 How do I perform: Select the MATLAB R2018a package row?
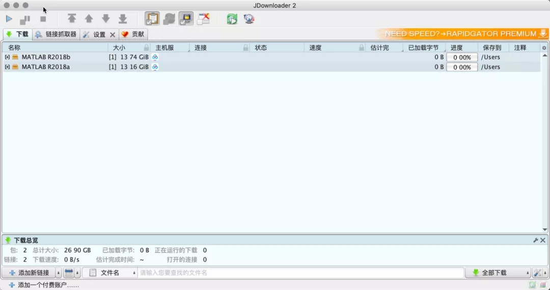(x=271, y=67)
